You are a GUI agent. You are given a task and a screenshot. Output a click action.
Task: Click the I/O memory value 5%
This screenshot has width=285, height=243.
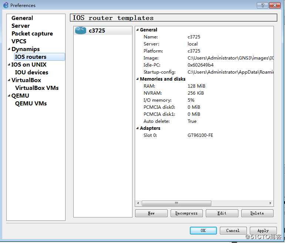point(191,100)
